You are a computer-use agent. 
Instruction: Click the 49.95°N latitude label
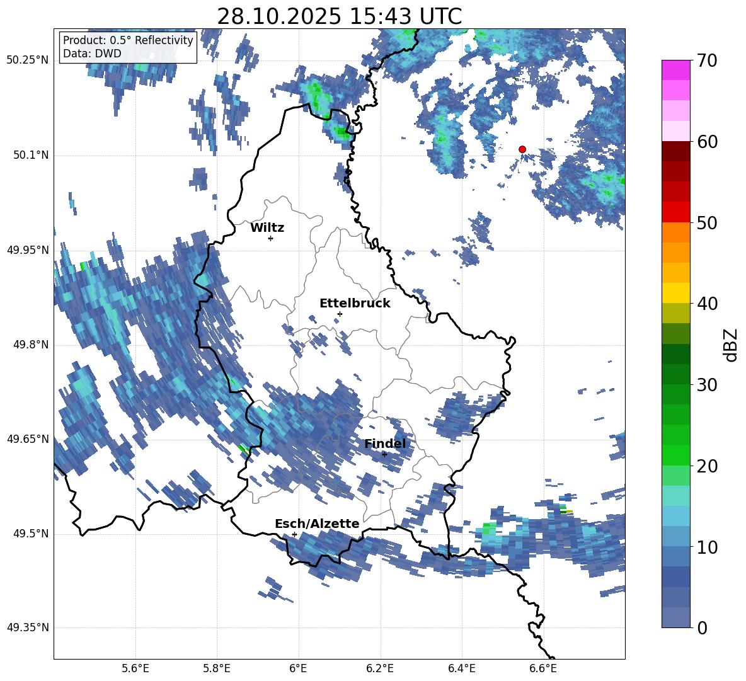27,249
